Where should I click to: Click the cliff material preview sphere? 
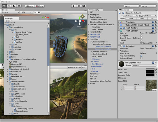click(x=122, y=64)
